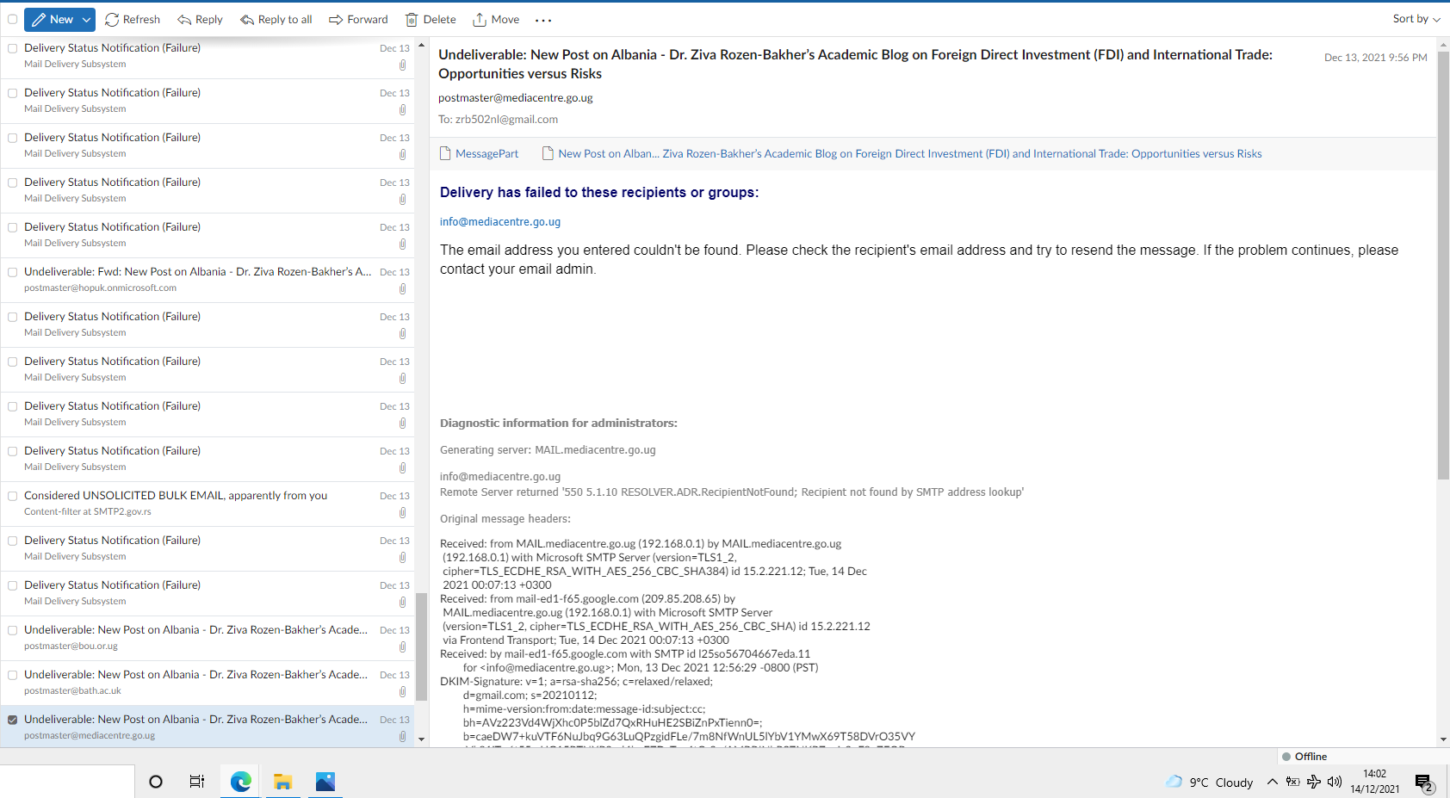Open the message from postmaster@bou.or.ug
The width and height of the screenshot is (1450, 798).
pos(208,638)
